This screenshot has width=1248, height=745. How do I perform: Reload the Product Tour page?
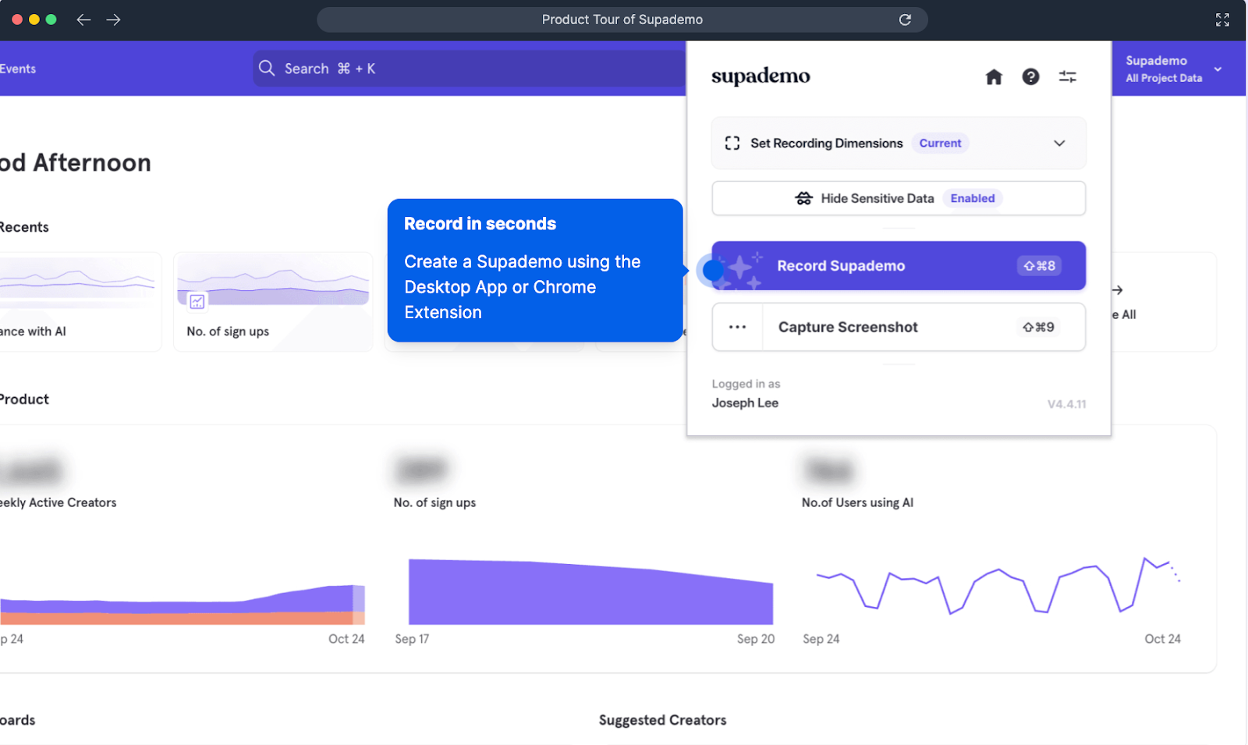pos(905,20)
